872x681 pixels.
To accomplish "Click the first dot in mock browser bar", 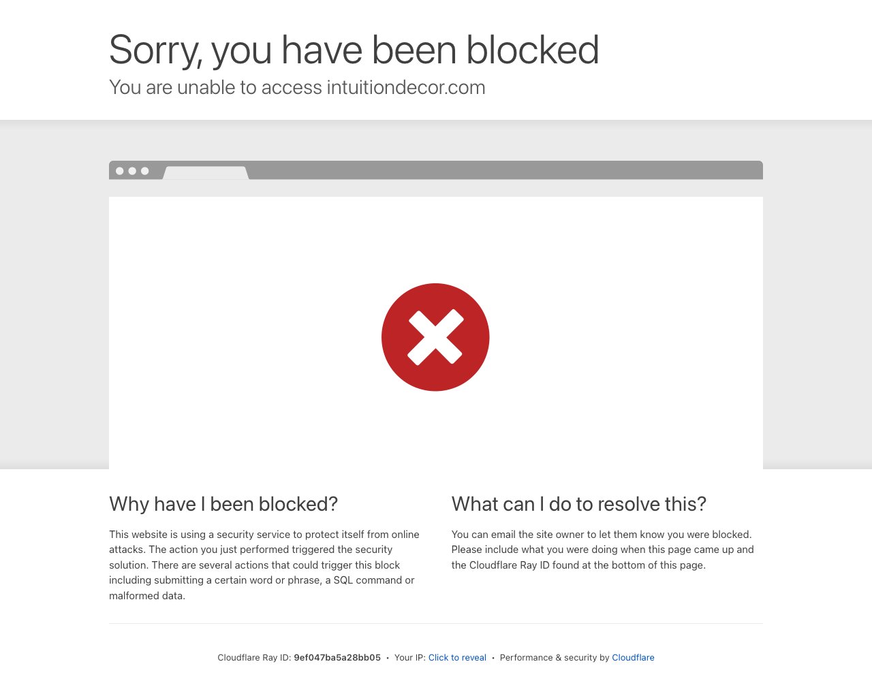I will 120,171.
